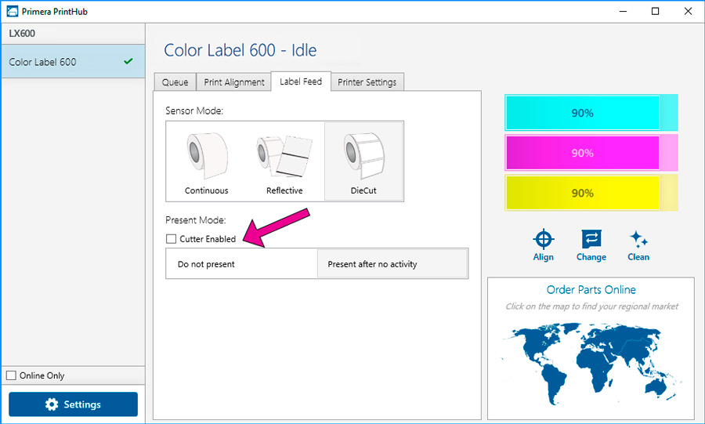Select the Label Feed tab
The height and width of the screenshot is (424, 705).
click(x=301, y=82)
